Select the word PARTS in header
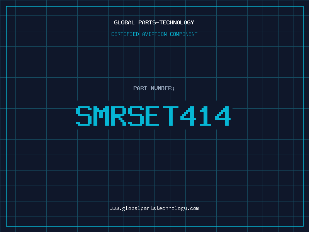The width and height of the screenshot is (309, 232). coord(147,22)
